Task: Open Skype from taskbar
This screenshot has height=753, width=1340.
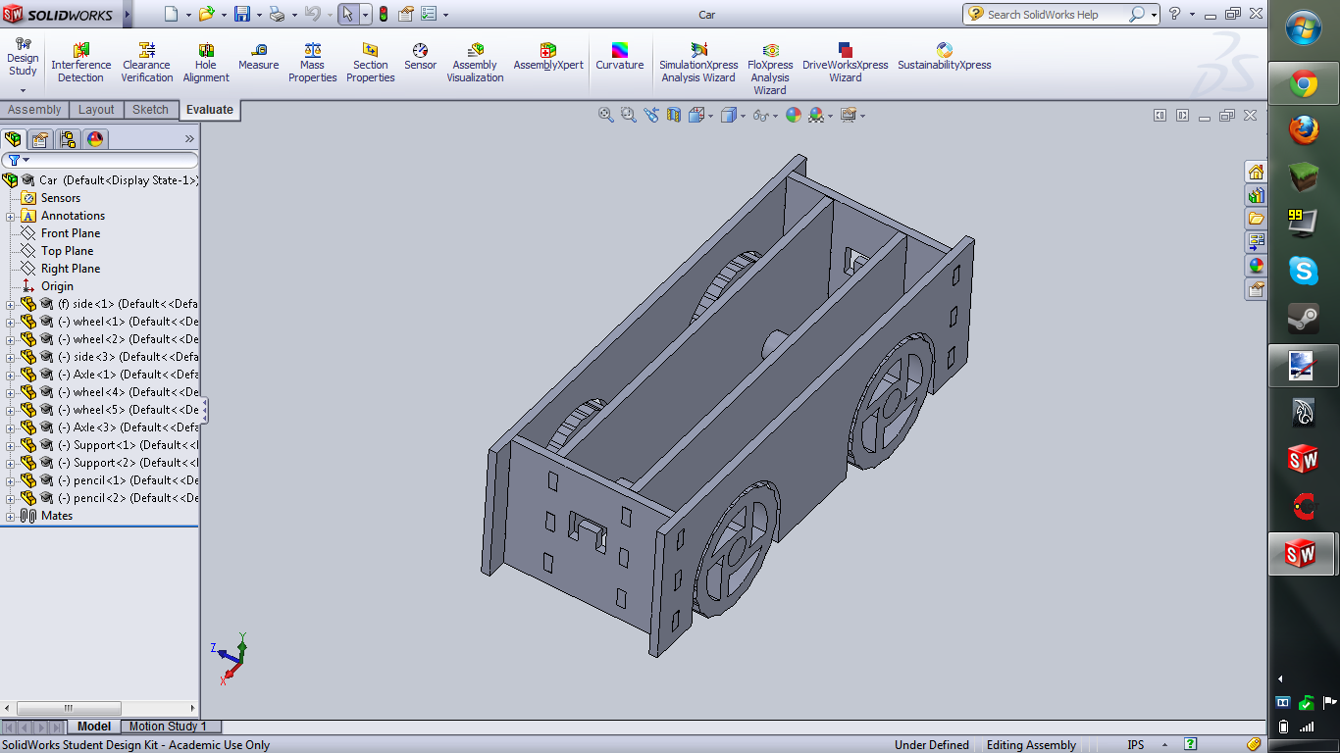Action: coord(1303,271)
